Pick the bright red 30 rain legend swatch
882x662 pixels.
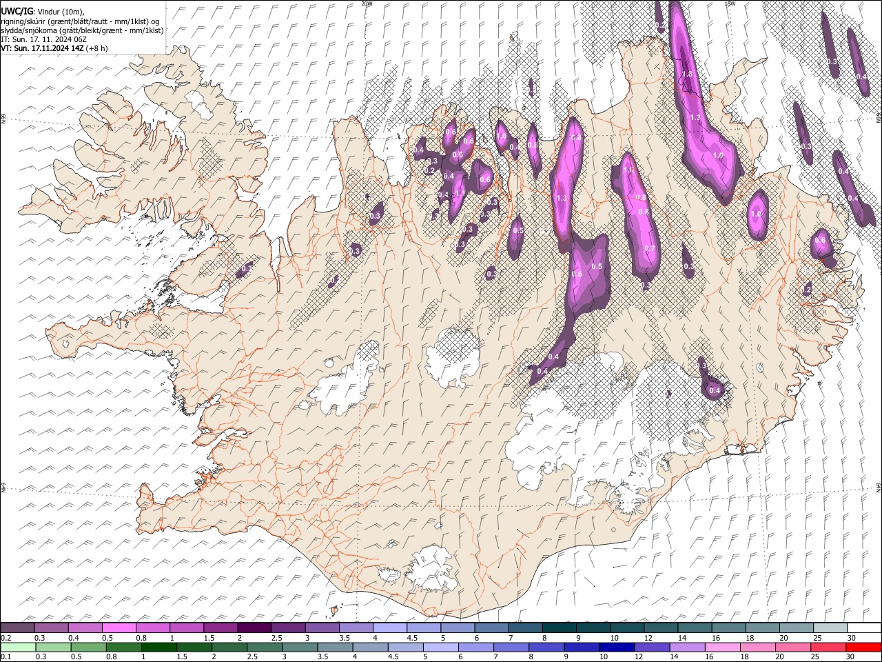point(863,648)
